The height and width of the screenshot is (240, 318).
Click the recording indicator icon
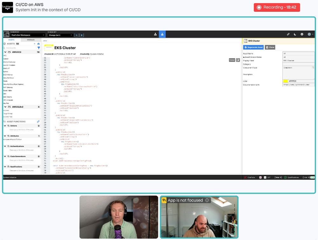pos(259,8)
